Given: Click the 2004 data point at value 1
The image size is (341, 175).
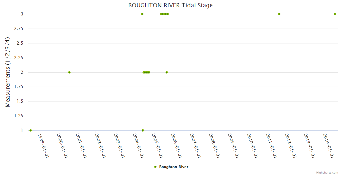Looking at the screenshot, I should (143, 130).
